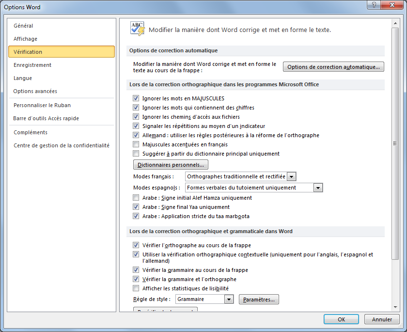Click the vertical scrollbar thumb
This screenshot has width=407, height=332.
(x=395, y=143)
